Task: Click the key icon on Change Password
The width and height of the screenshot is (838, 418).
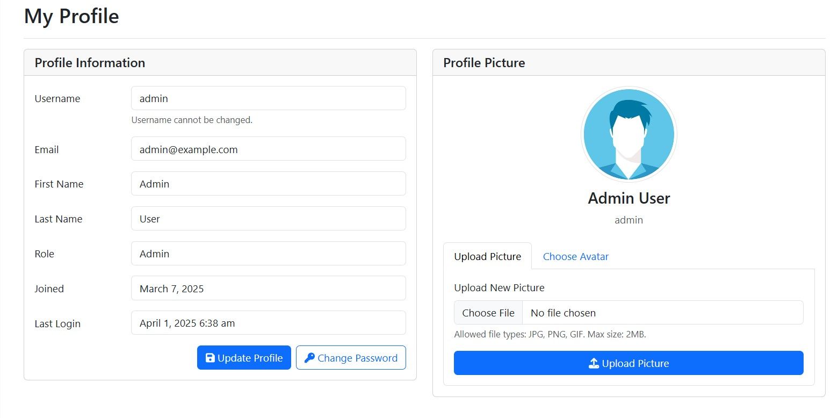Action: pos(309,358)
